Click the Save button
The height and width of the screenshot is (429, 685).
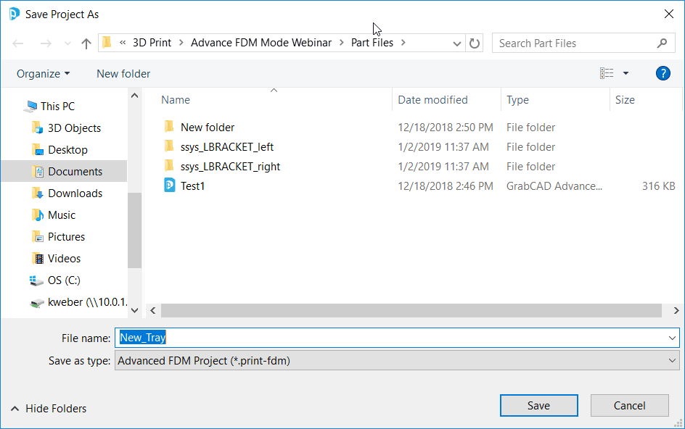pos(538,405)
